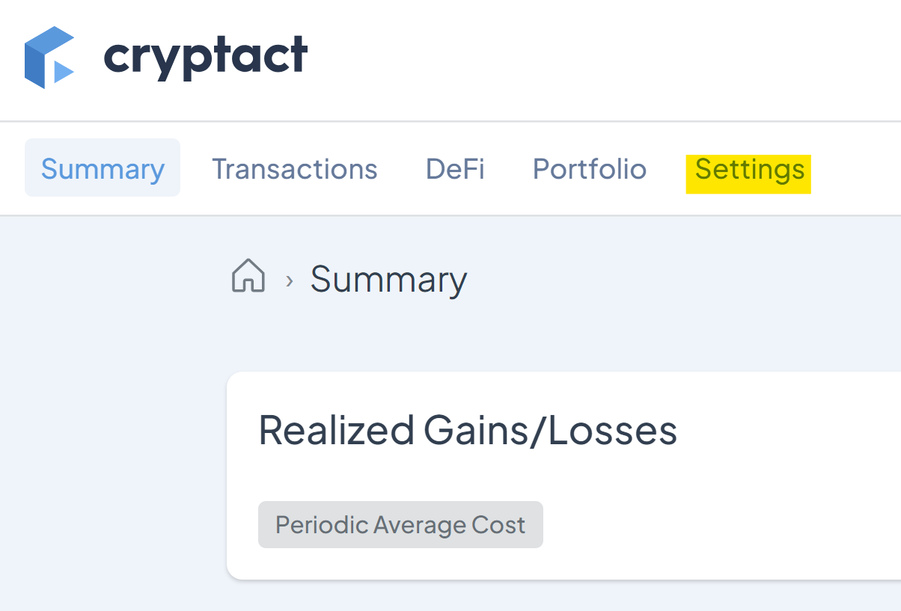Select the Summary tab
This screenshot has height=611, width=901.
103,168
